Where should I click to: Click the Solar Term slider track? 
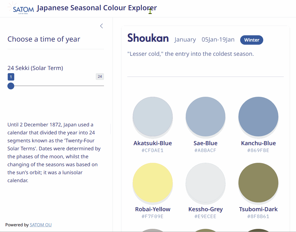pos(56,86)
